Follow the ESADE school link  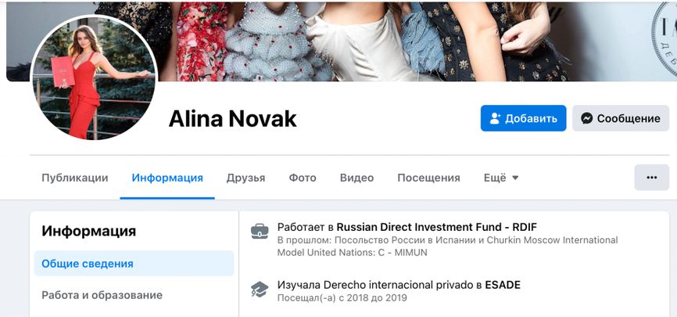point(503,285)
